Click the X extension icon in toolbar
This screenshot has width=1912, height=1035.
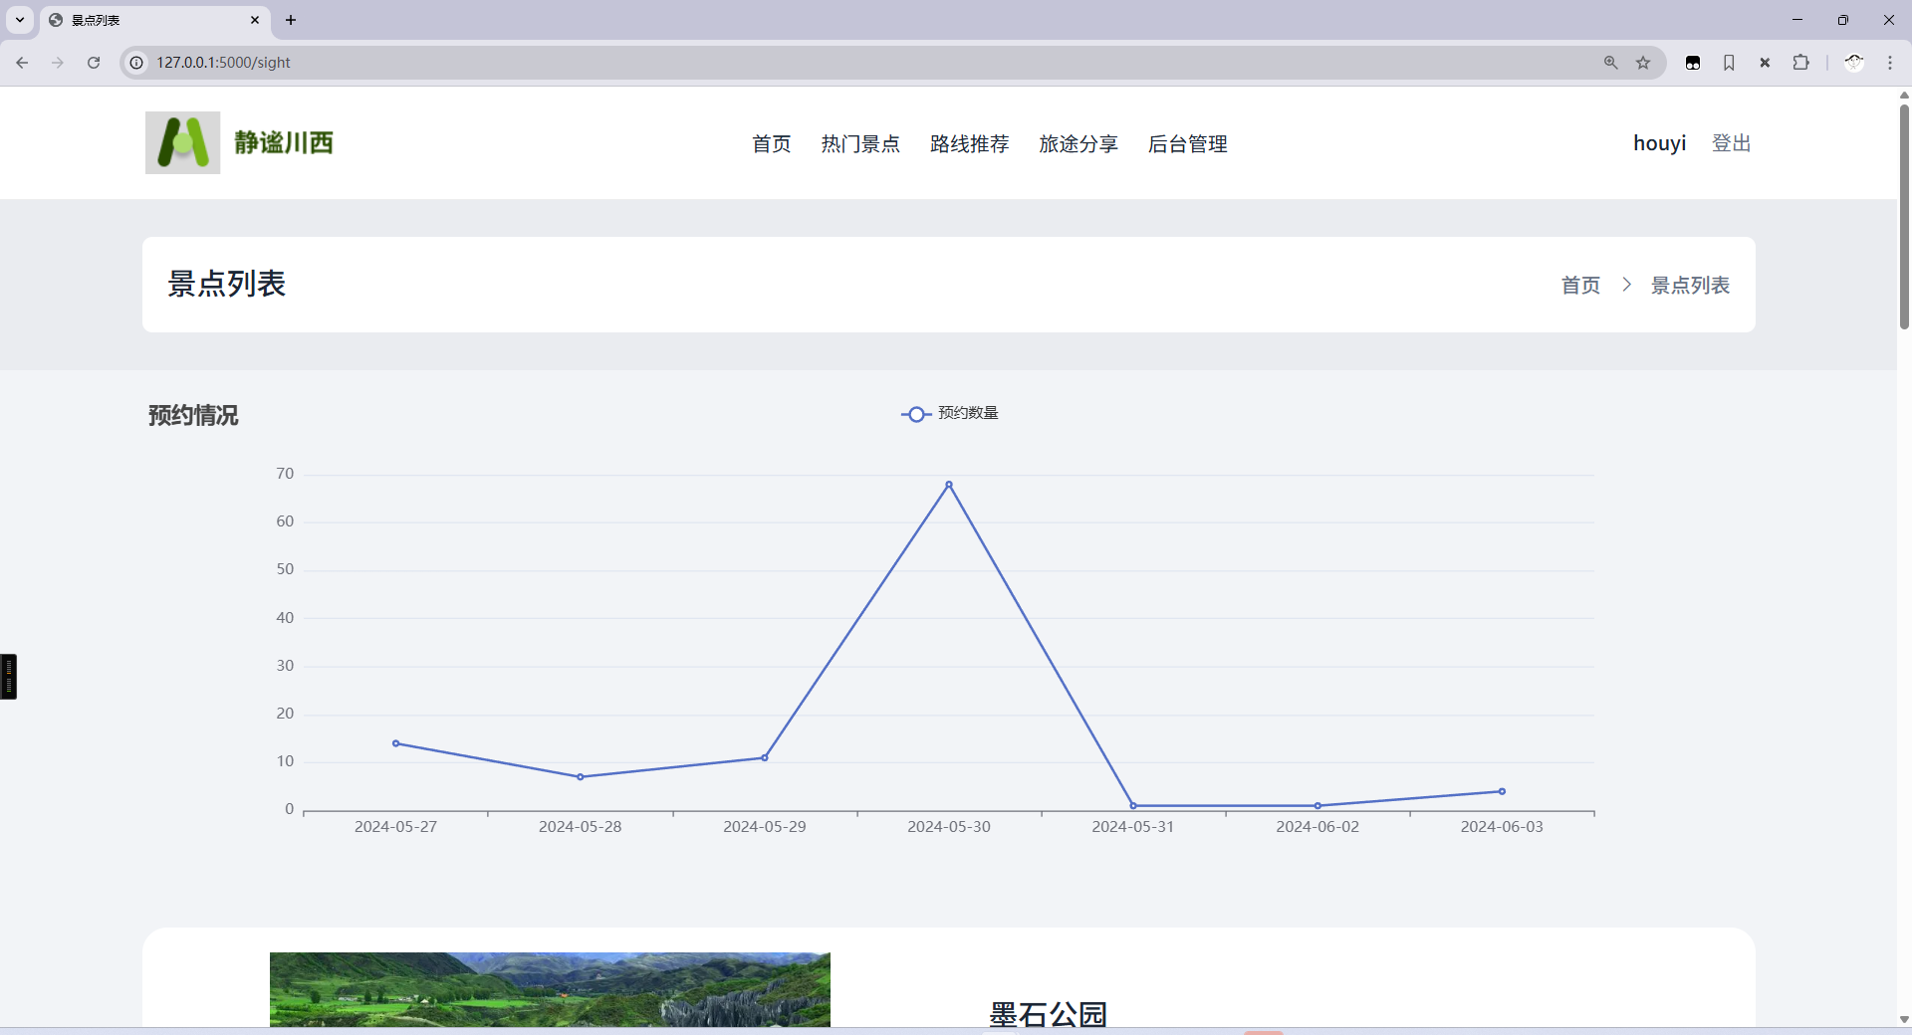pos(1765,63)
